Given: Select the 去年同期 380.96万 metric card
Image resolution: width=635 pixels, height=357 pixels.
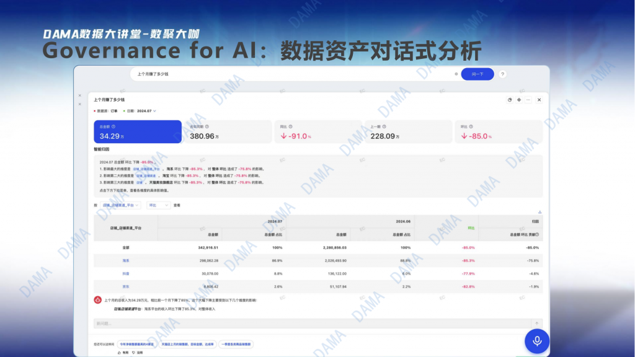Looking at the screenshot, I should point(228,131).
